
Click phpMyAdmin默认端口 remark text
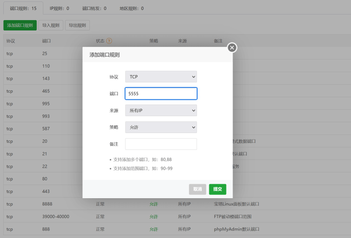tap(236, 229)
